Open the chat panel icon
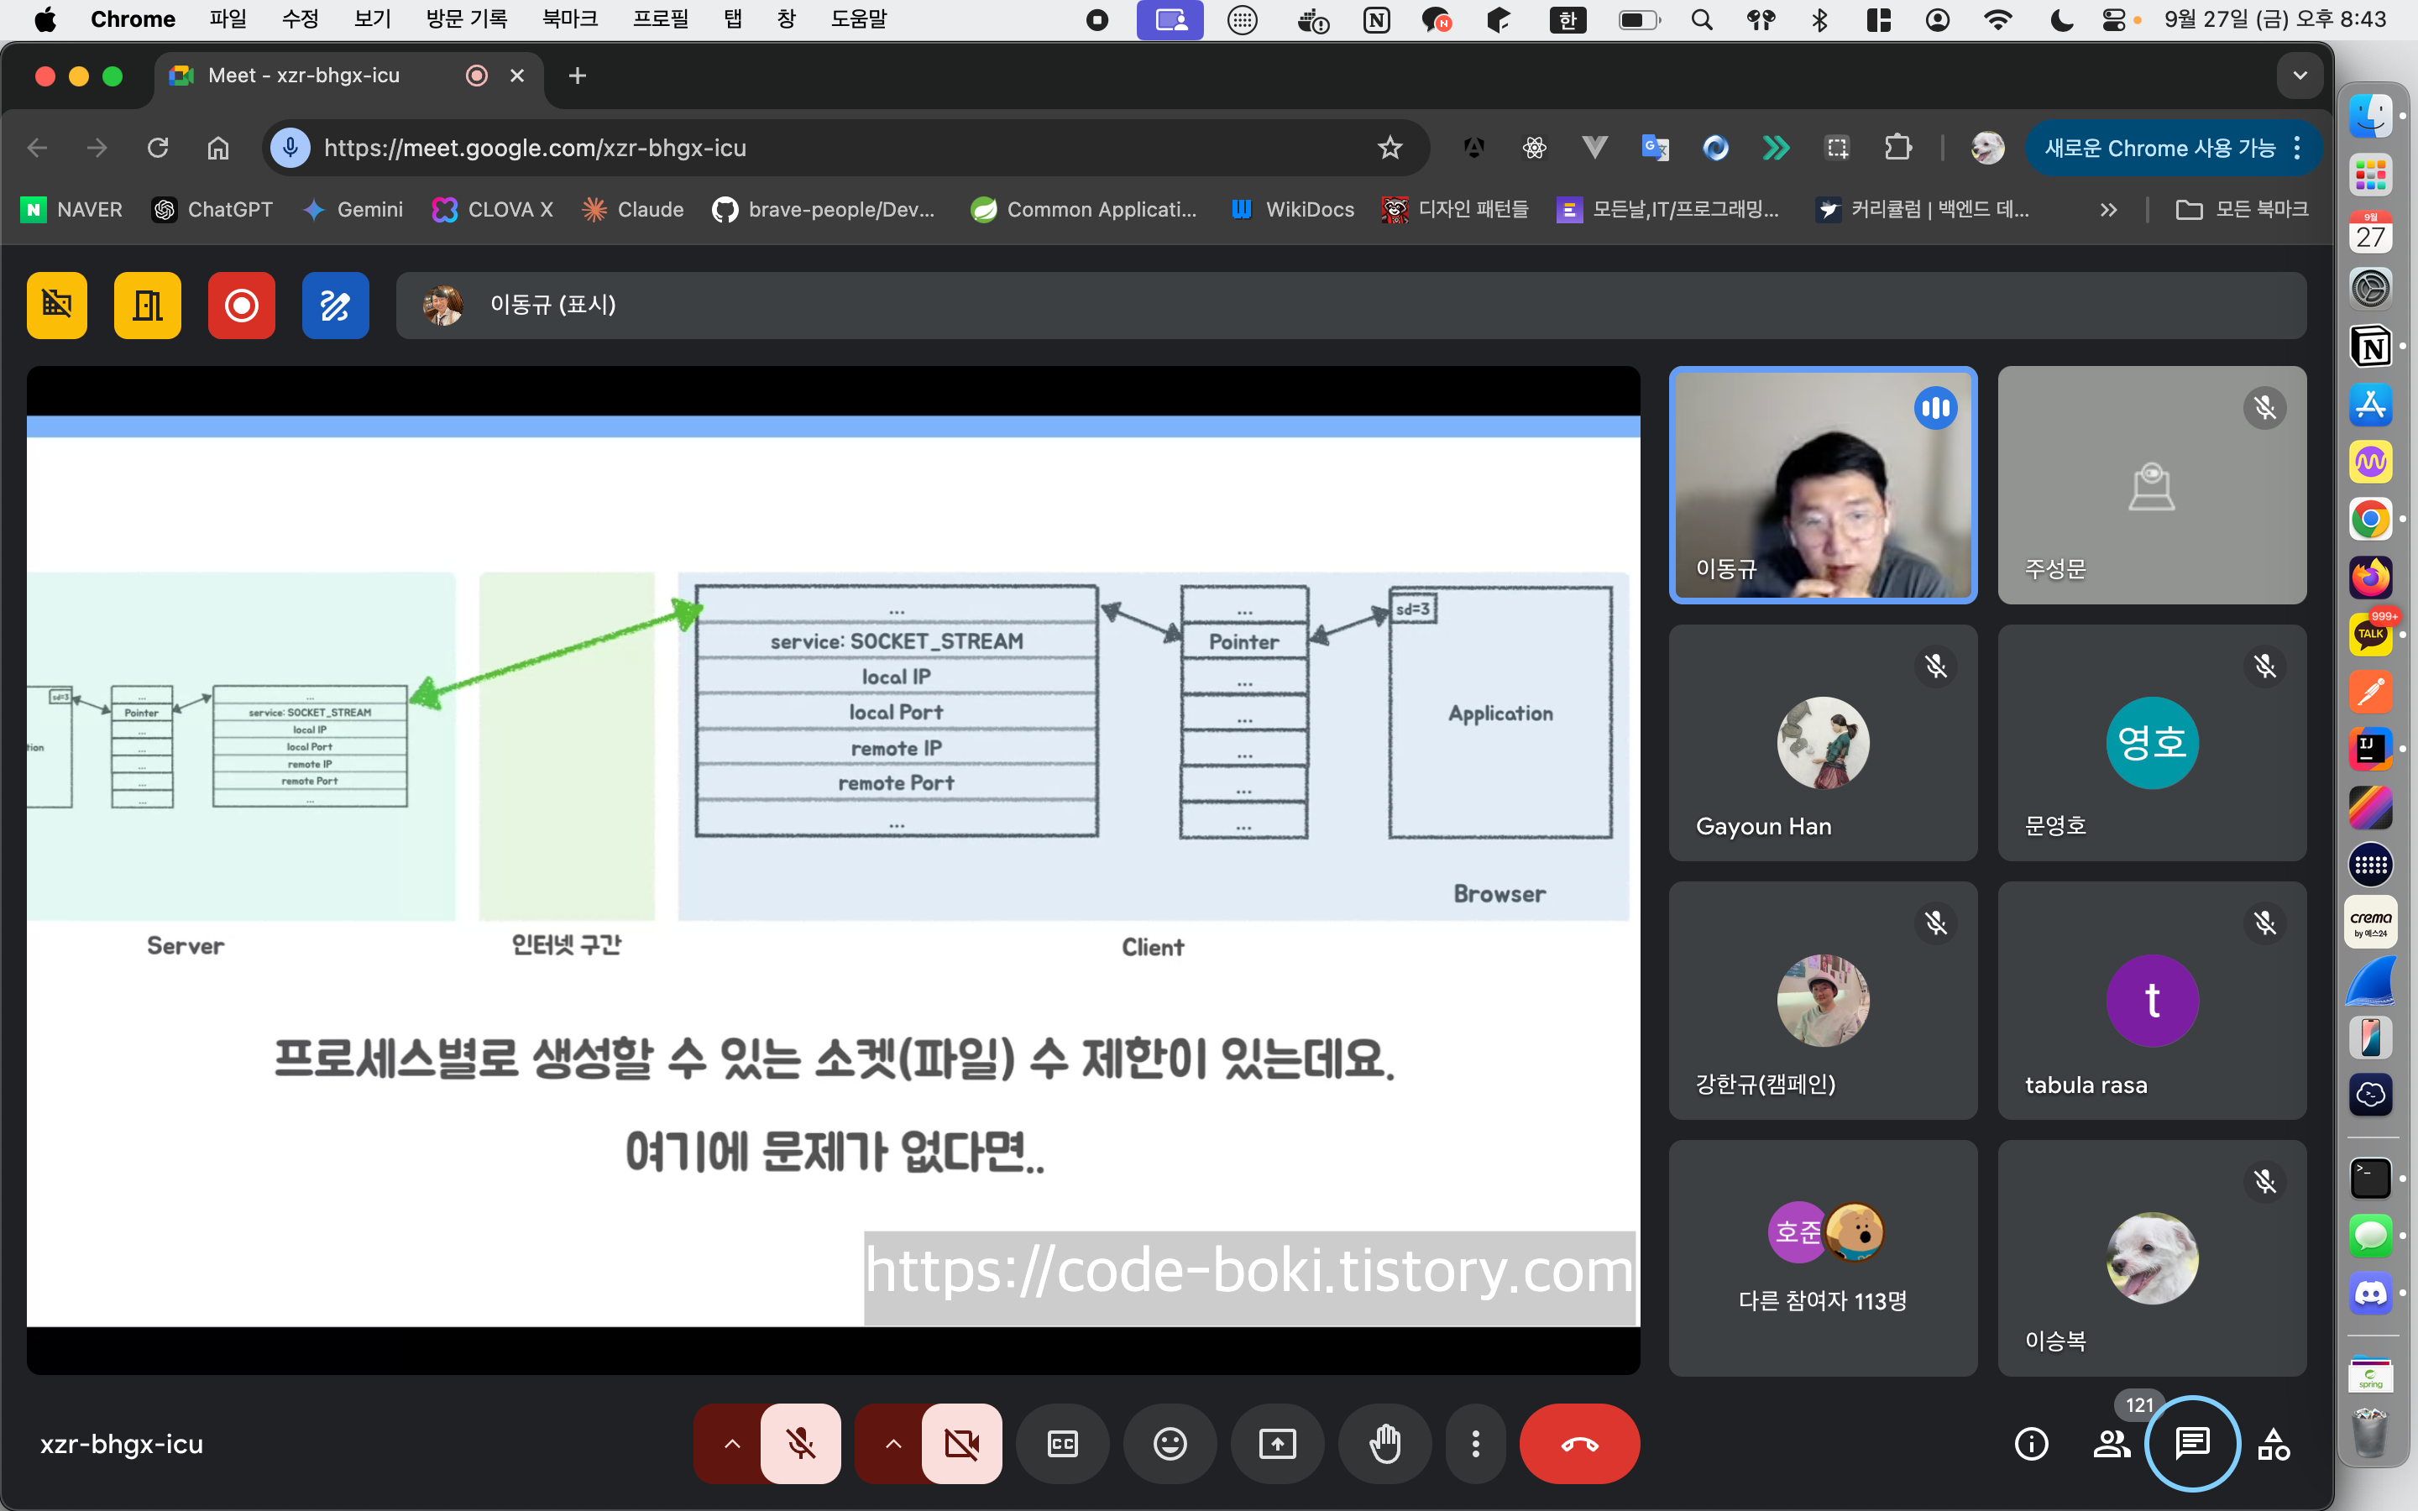The image size is (2418, 1511). pyautogui.click(x=2192, y=1443)
